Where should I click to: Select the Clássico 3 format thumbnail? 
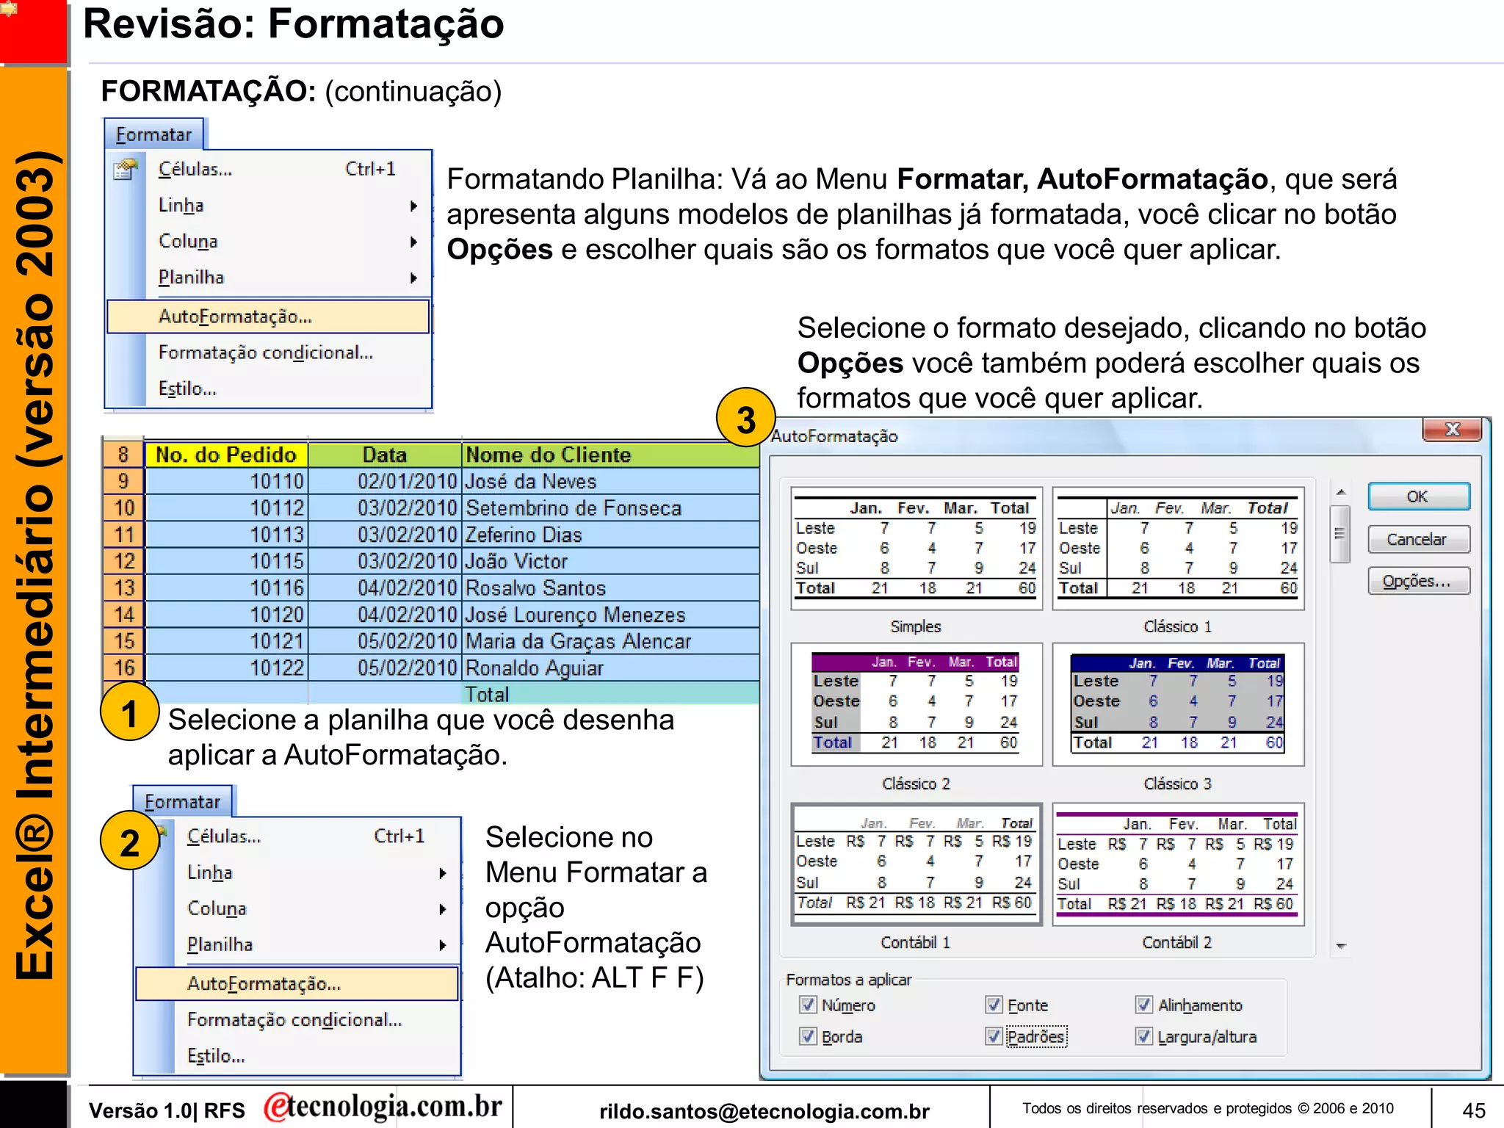point(1178,704)
